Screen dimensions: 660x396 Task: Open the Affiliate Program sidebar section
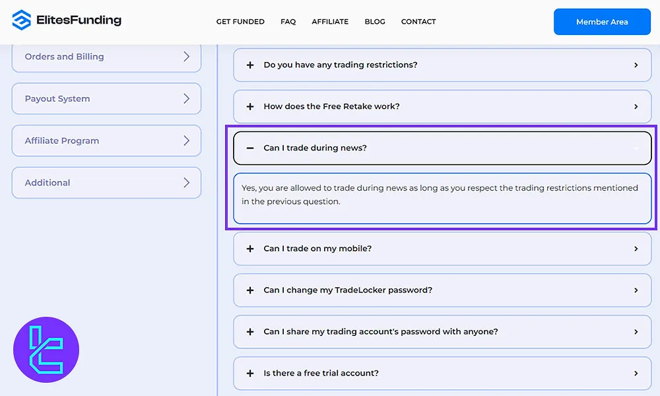[106, 141]
